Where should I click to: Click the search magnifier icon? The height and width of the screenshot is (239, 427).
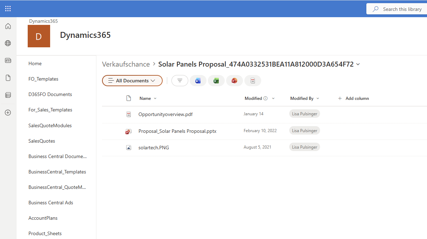[x=376, y=9]
